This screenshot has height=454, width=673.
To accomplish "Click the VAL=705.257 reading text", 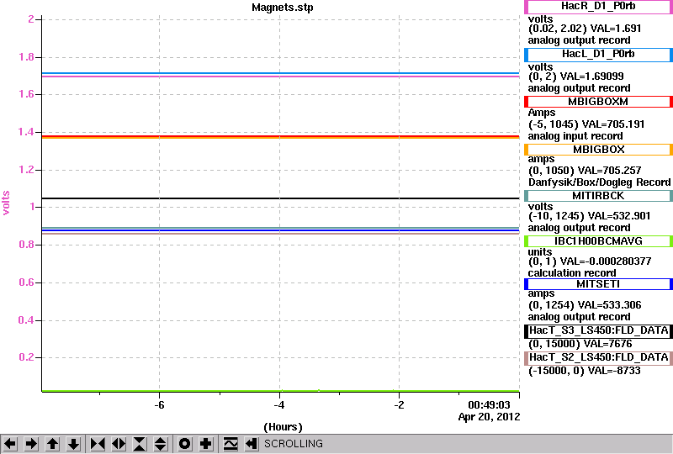I will (x=609, y=171).
